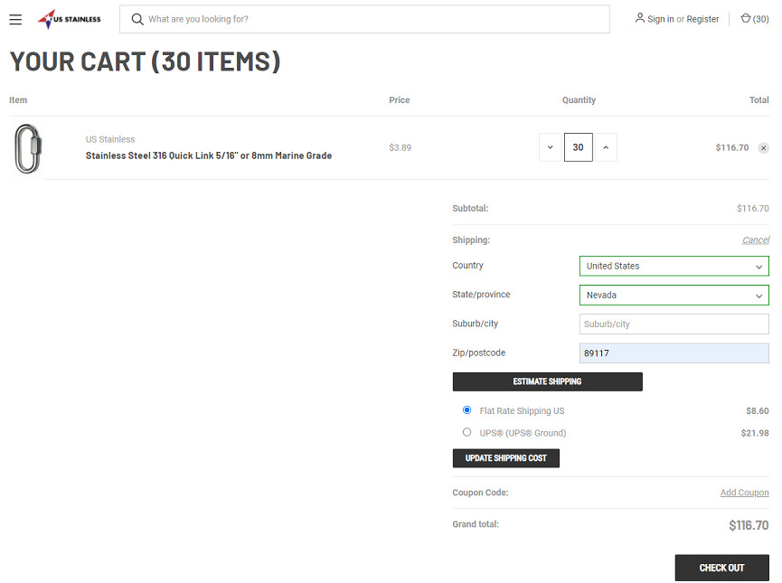The width and height of the screenshot is (782, 583).
Task: Remove the Quick Link item from cart
Action: (763, 148)
